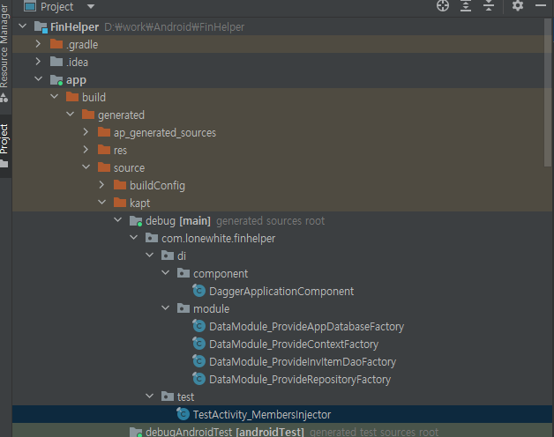
Task: Click the .idea gray folder icon
Action: (56, 62)
